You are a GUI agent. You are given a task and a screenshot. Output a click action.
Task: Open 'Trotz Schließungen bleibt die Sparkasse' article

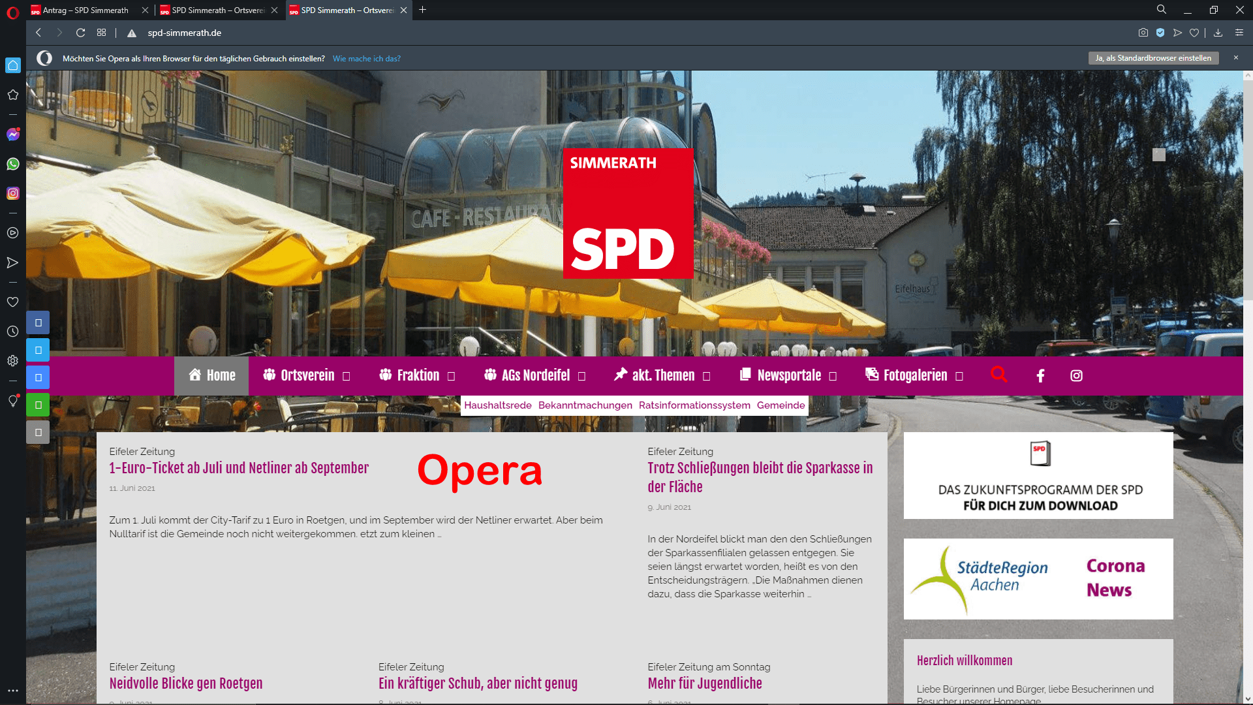tap(760, 477)
